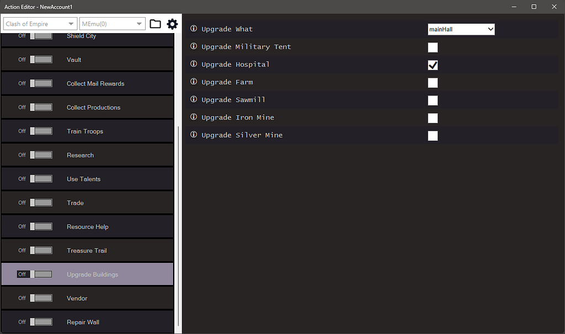Click the info icon for Upgrade Sawmill
This screenshot has width=565, height=334.
point(193,99)
